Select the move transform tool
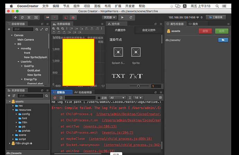Image resolution: width=239 pixels, height=155 pixels. coord(15,18)
